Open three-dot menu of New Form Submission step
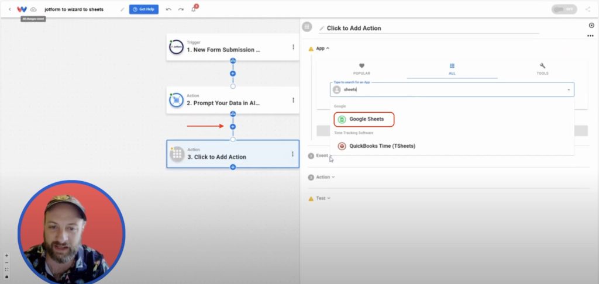 point(294,47)
